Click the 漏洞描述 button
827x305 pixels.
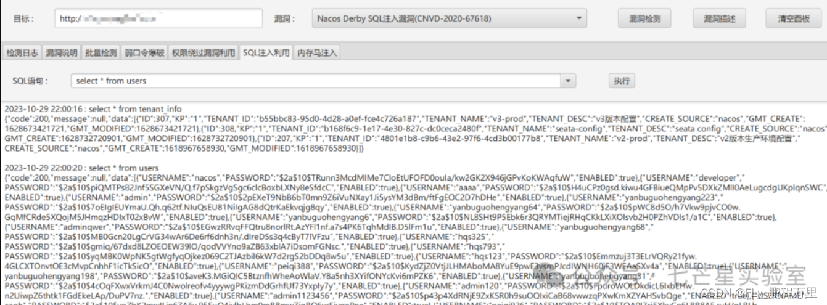pos(720,18)
